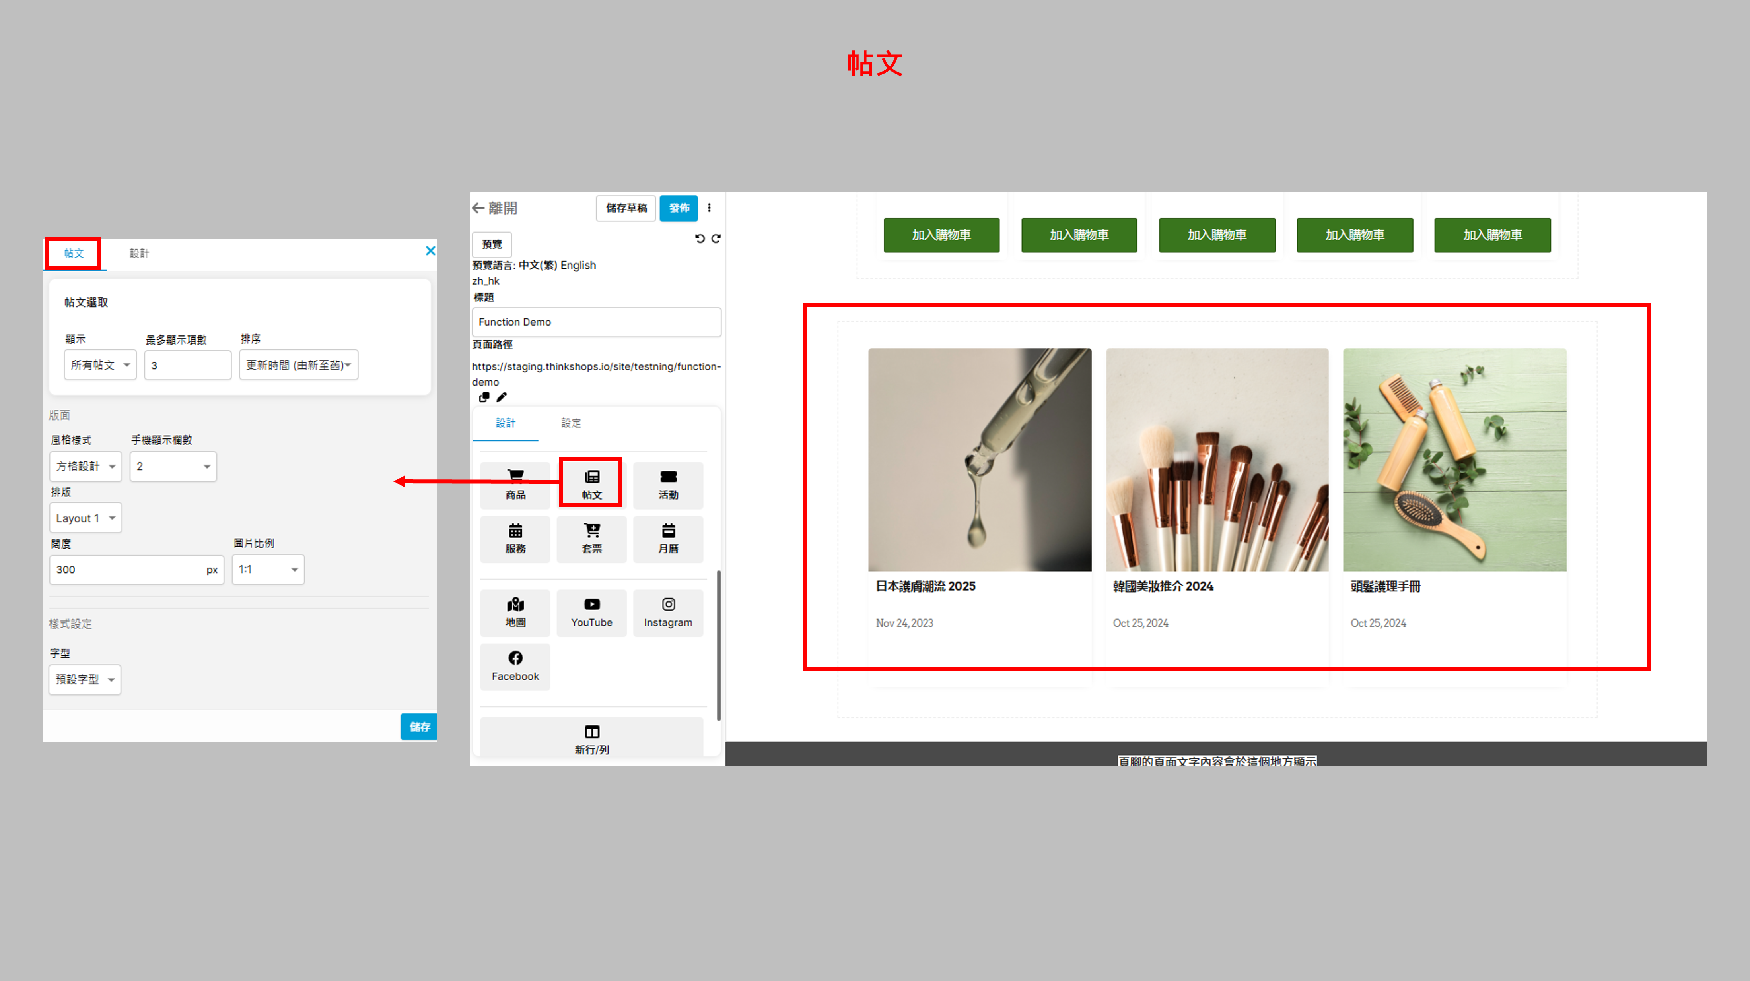The image size is (1750, 981).
Task: Click the Facebook widget icon
Action: tap(515, 666)
